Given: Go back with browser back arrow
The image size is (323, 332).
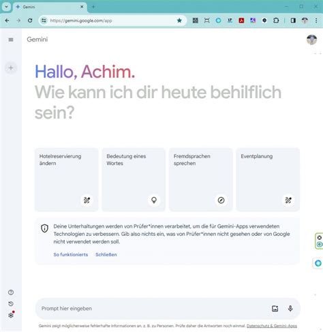Looking at the screenshot, I should pyautogui.click(x=7, y=20).
